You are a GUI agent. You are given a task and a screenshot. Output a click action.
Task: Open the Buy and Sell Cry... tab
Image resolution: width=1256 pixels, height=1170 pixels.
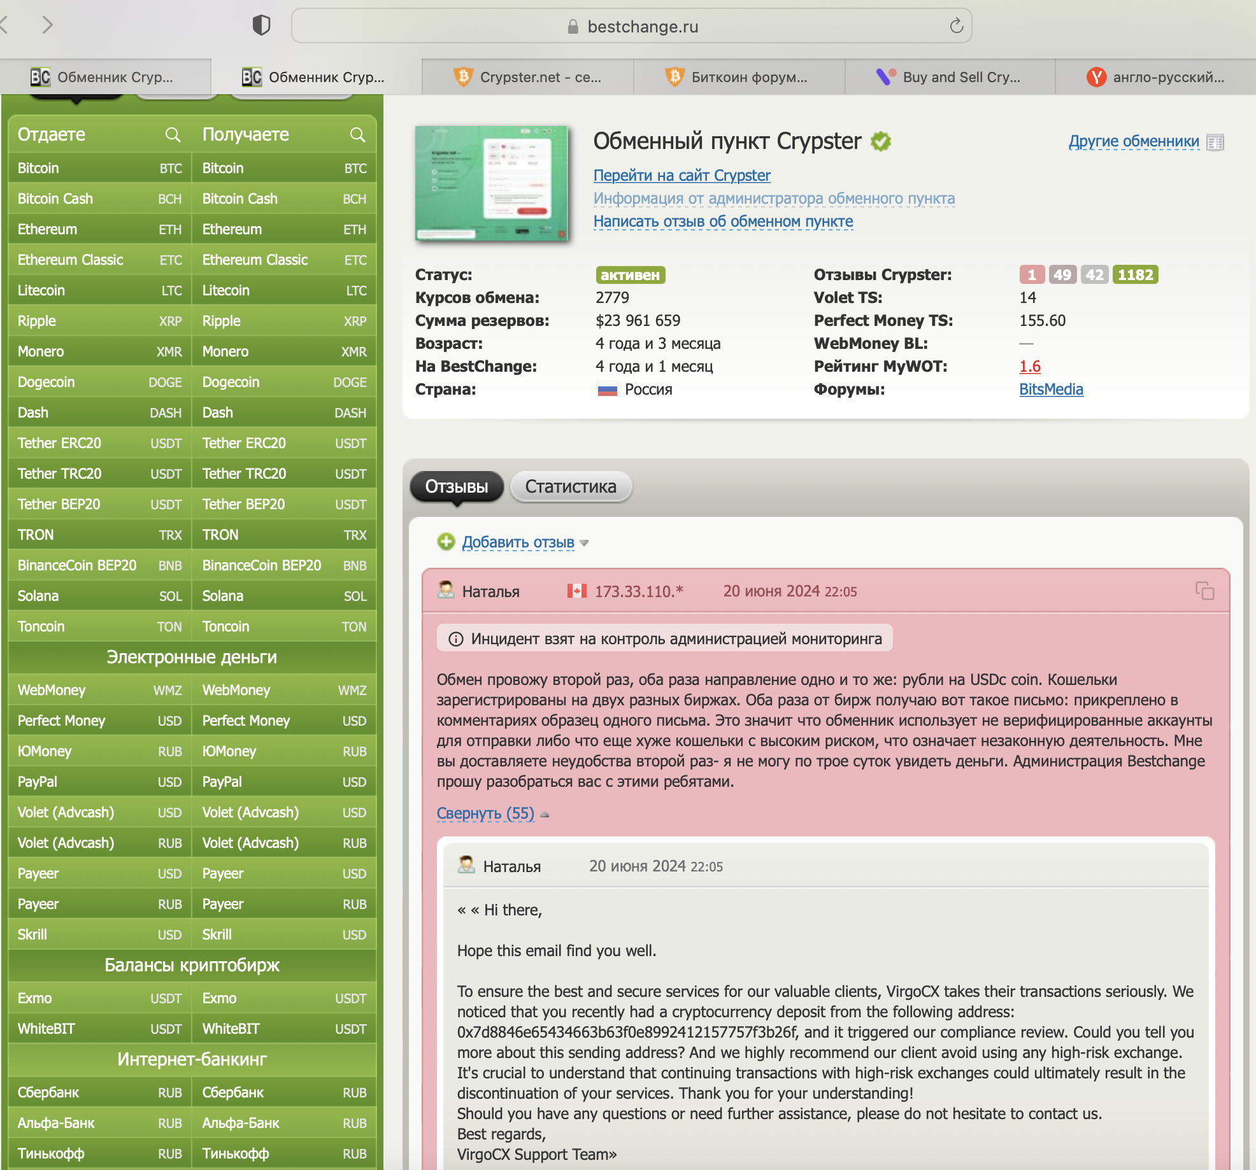(950, 77)
